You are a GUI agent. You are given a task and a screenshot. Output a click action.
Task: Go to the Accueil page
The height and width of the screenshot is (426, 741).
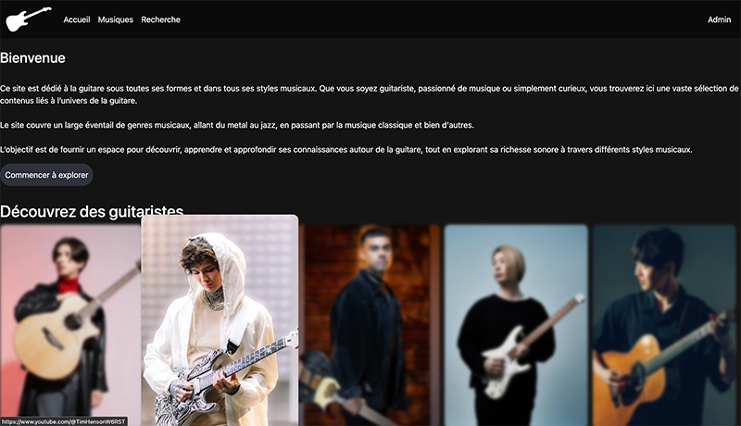pyautogui.click(x=77, y=19)
